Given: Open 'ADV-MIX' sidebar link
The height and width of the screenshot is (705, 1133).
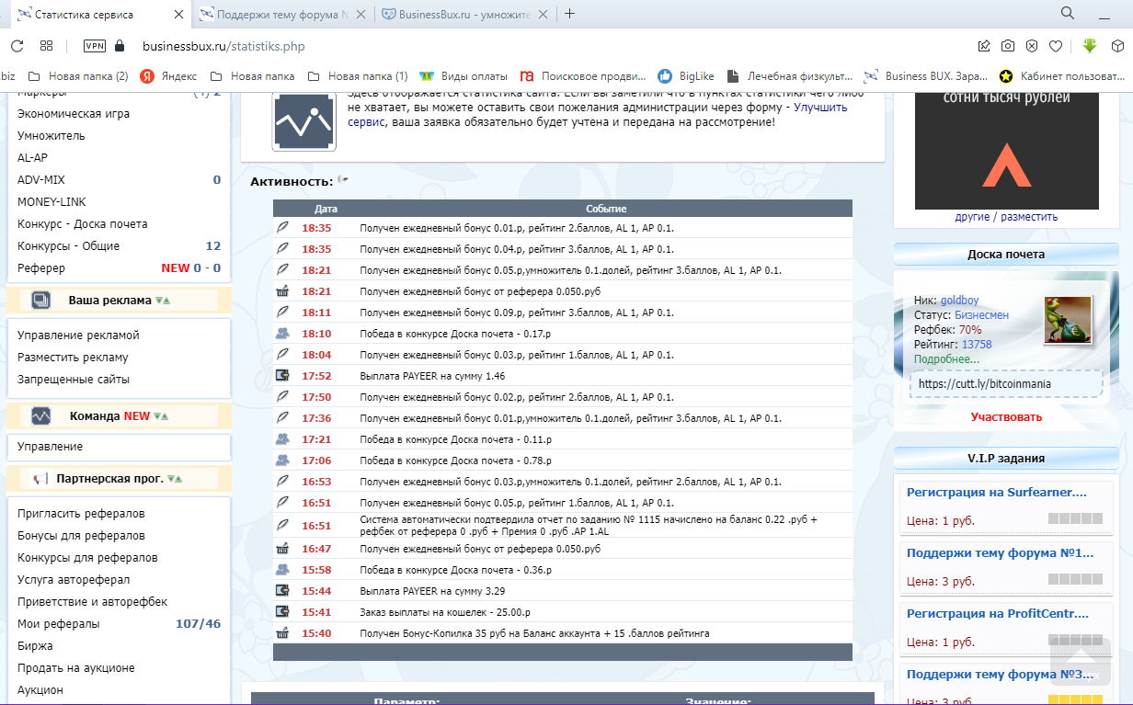Looking at the screenshot, I should [x=41, y=180].
